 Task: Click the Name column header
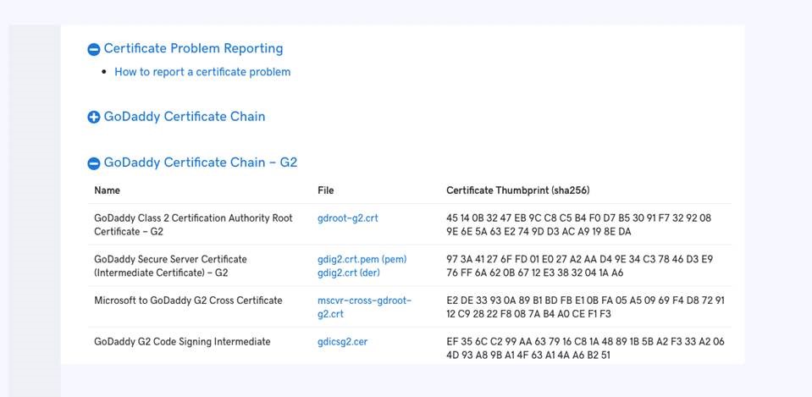(x=107, y=190)
